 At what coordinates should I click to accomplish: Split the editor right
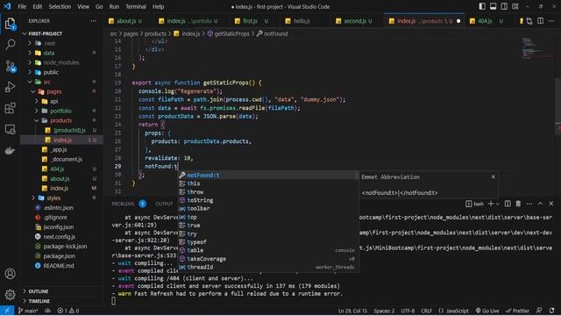pos(540,21)
